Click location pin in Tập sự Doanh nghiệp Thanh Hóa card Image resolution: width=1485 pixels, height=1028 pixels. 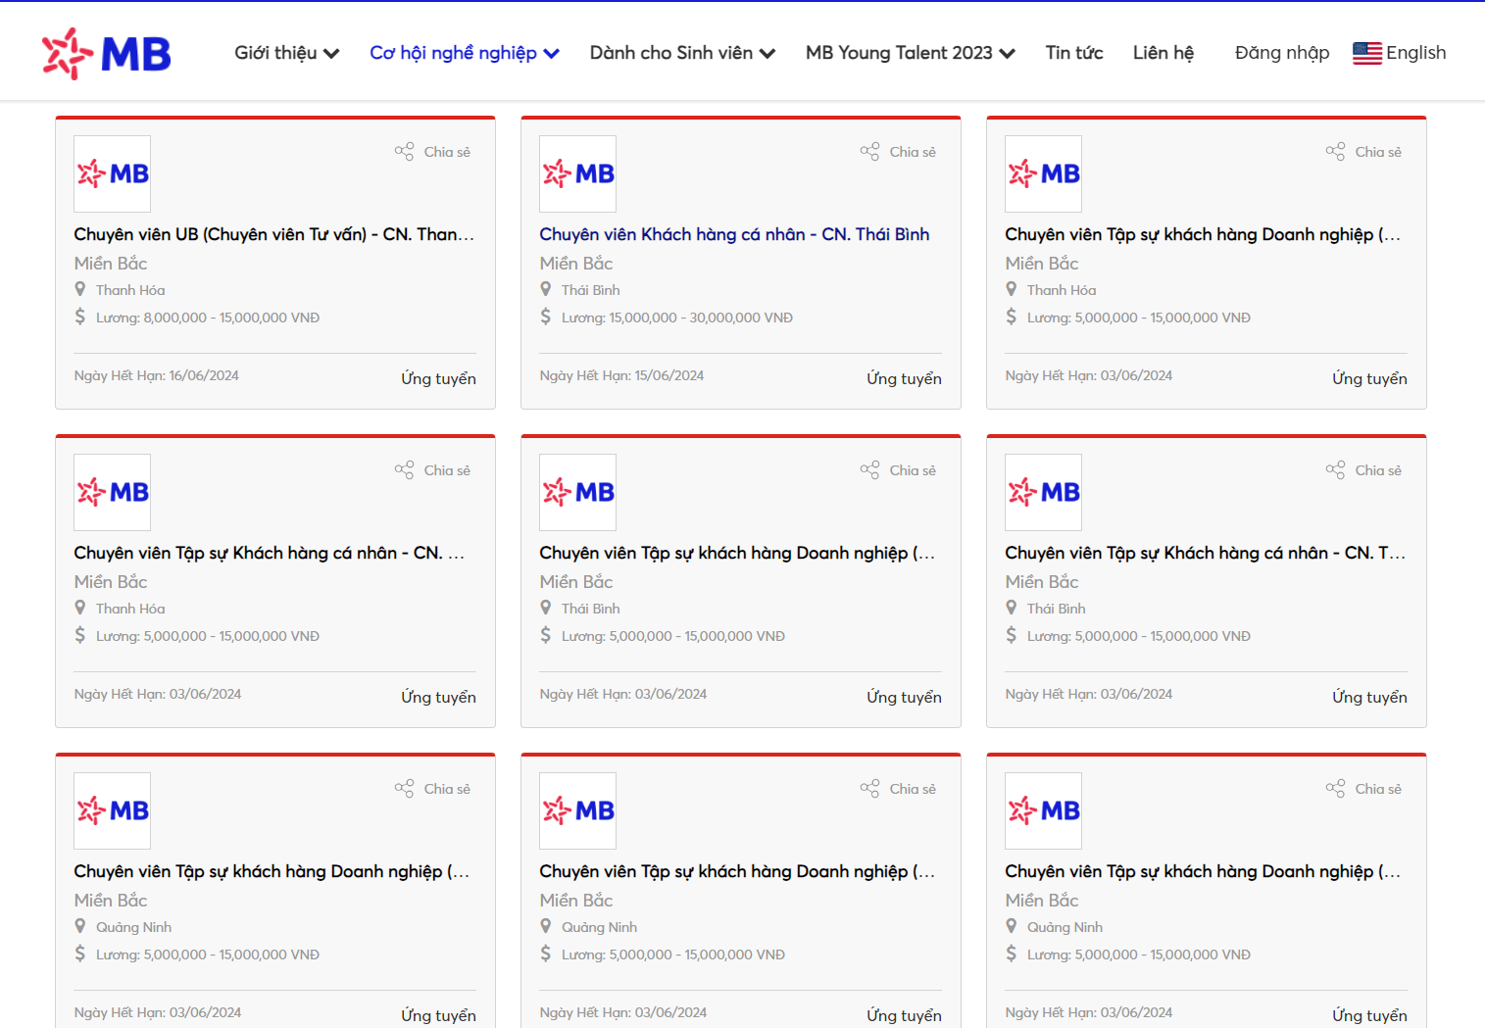1012,289
